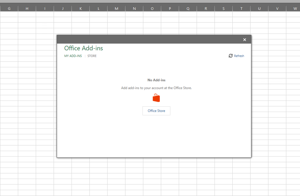Click the Refresh circular arrows icon
Viewport: 300px width, 196px height.
[231, 56]
